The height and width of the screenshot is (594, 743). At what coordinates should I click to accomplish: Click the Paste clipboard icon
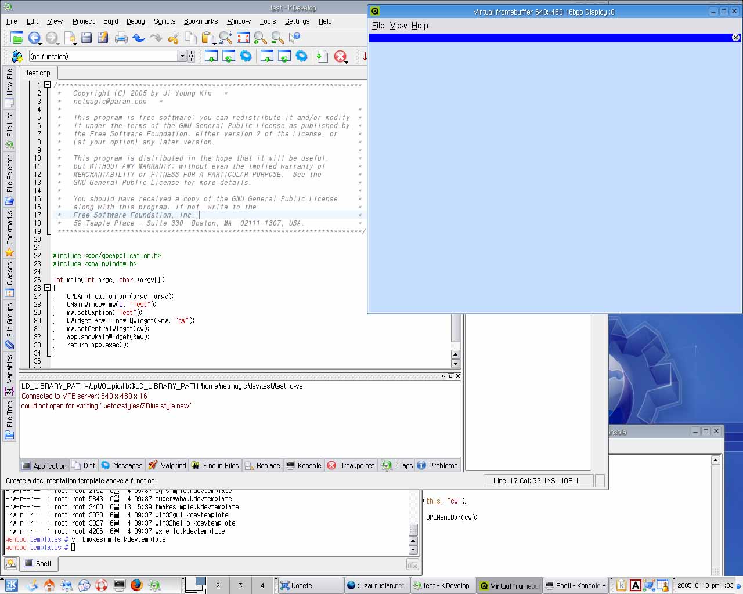208,38
